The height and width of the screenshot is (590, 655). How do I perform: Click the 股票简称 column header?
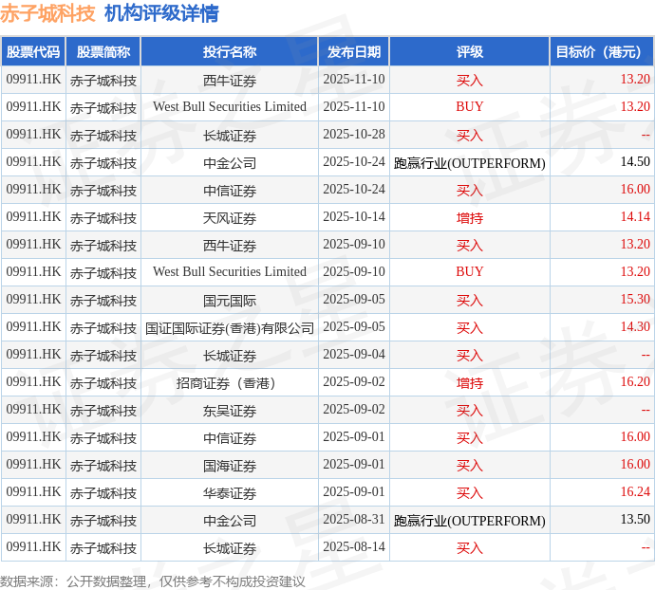click(103, 52)
